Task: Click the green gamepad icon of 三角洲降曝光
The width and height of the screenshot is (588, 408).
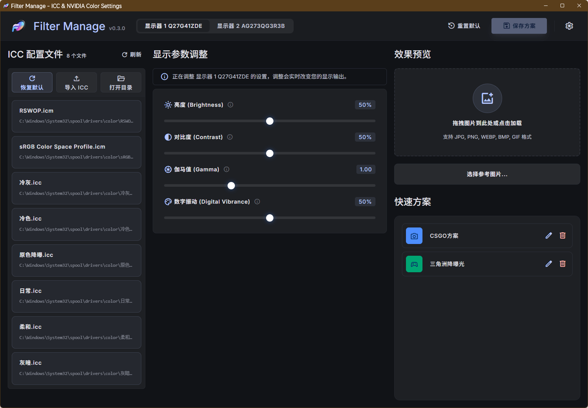Action: point(414,264)
